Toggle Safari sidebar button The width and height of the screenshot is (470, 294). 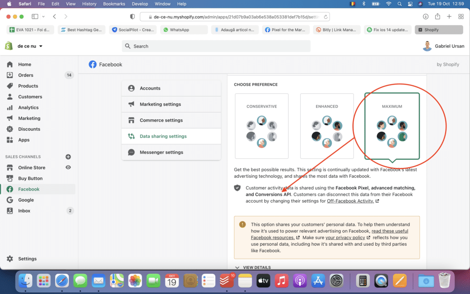35,17
